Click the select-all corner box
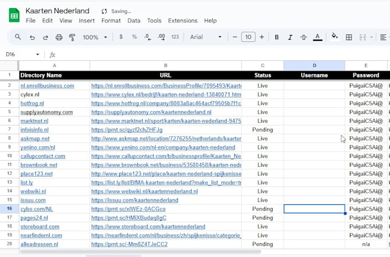This screenshot has width=390, height=257. [9, 65]
